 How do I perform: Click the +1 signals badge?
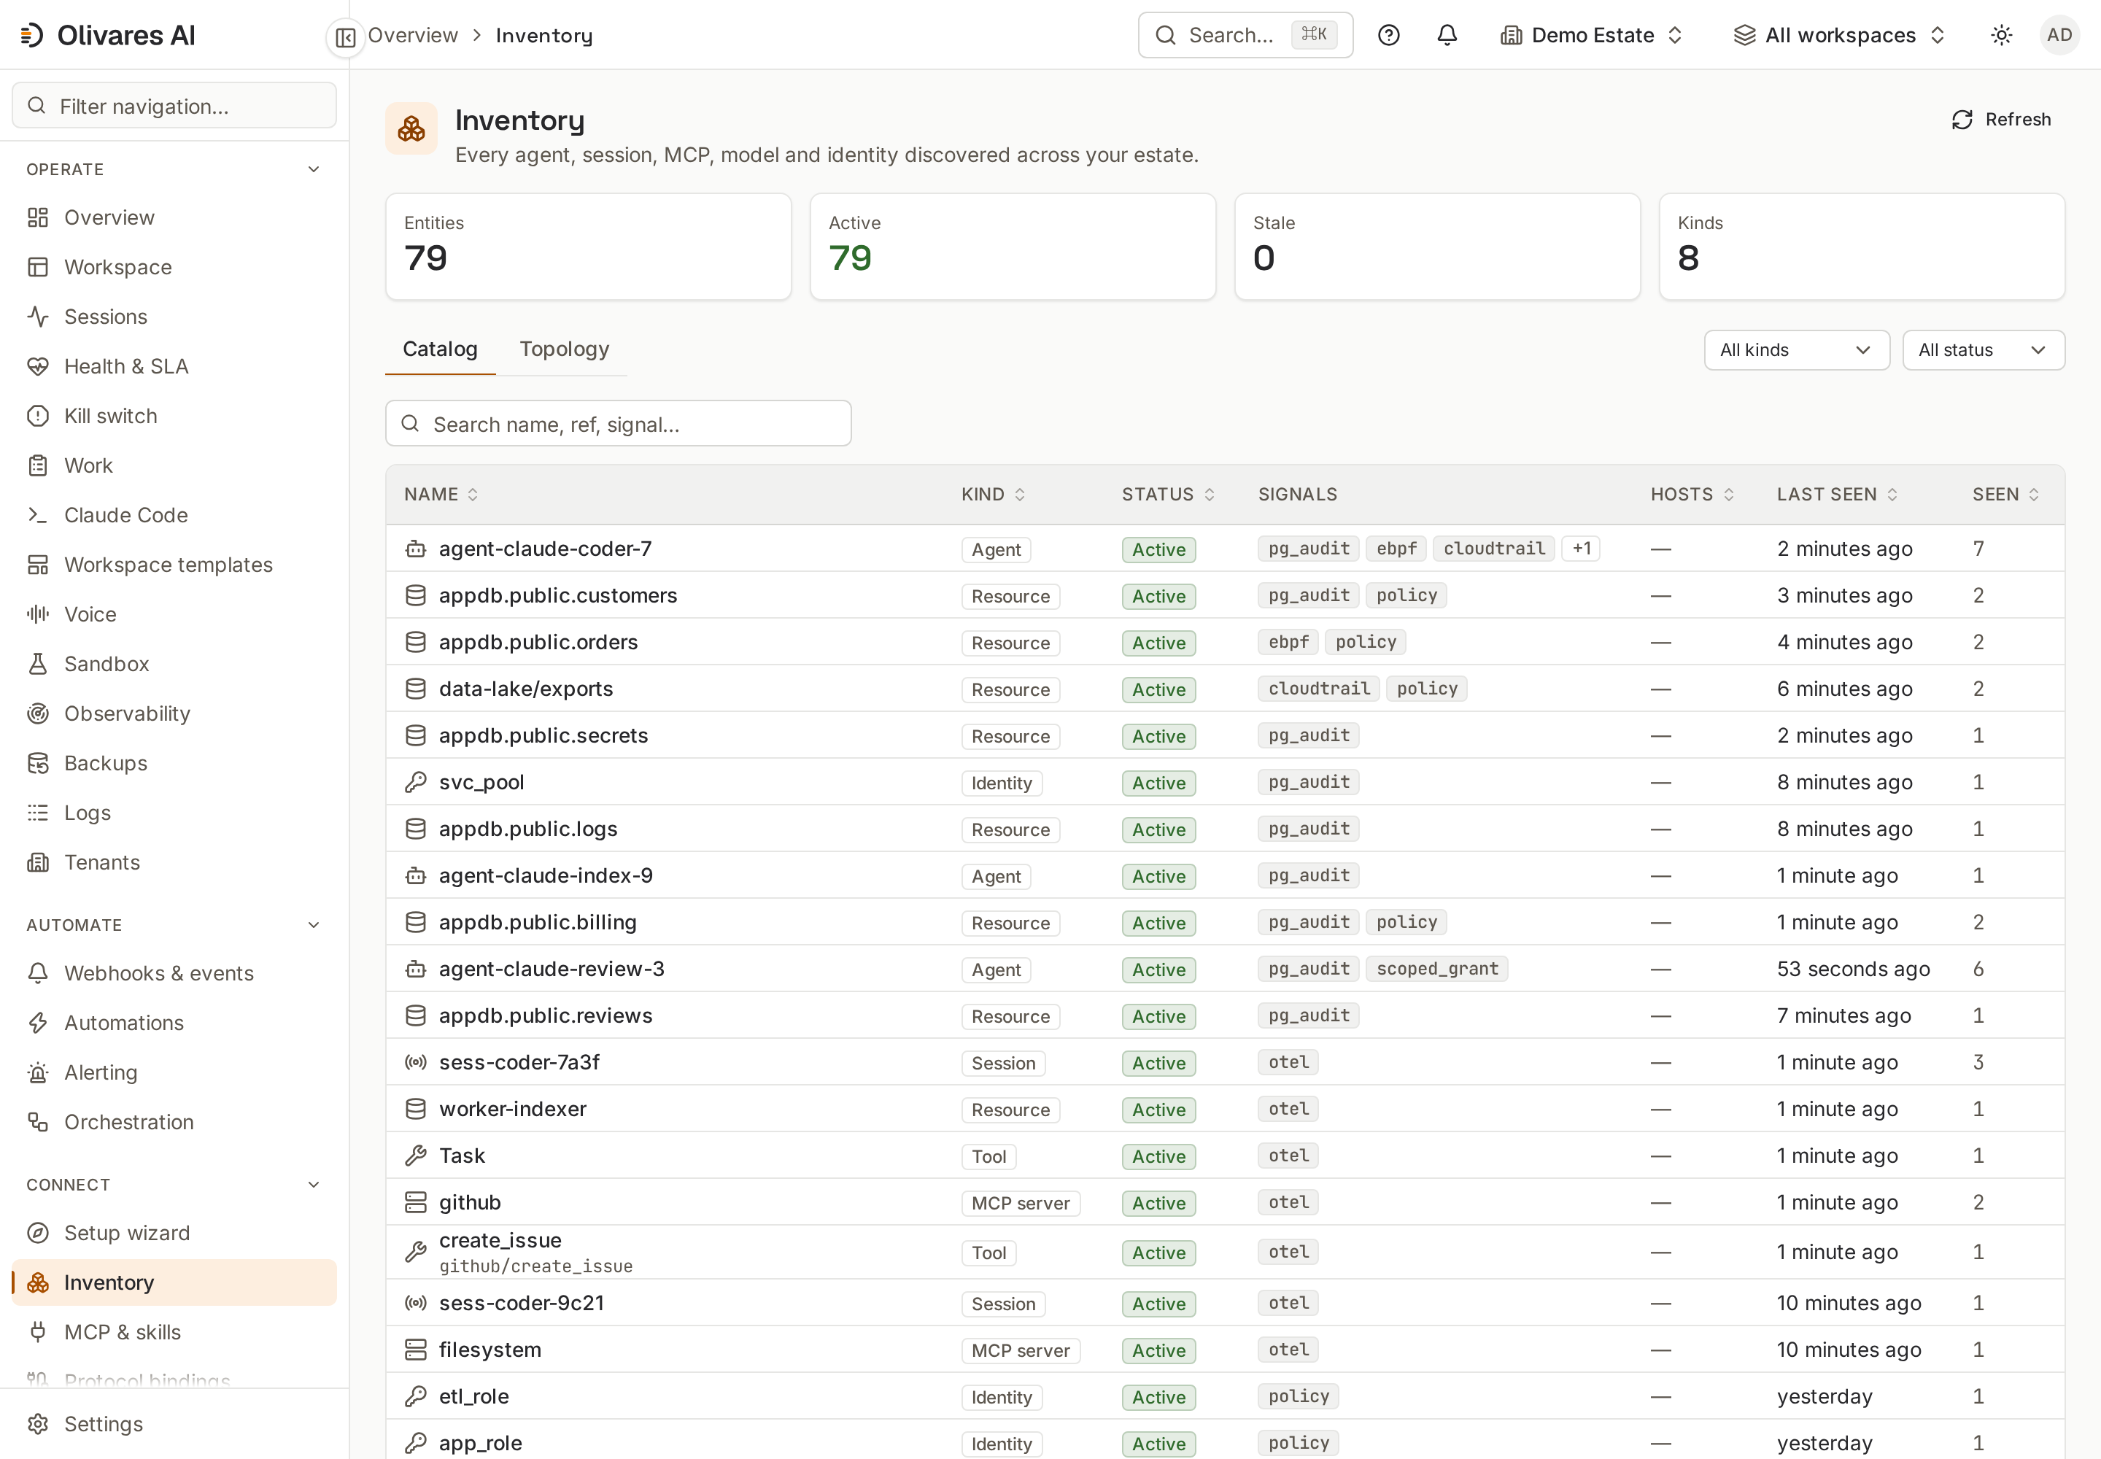click(x=1581, y=549)
